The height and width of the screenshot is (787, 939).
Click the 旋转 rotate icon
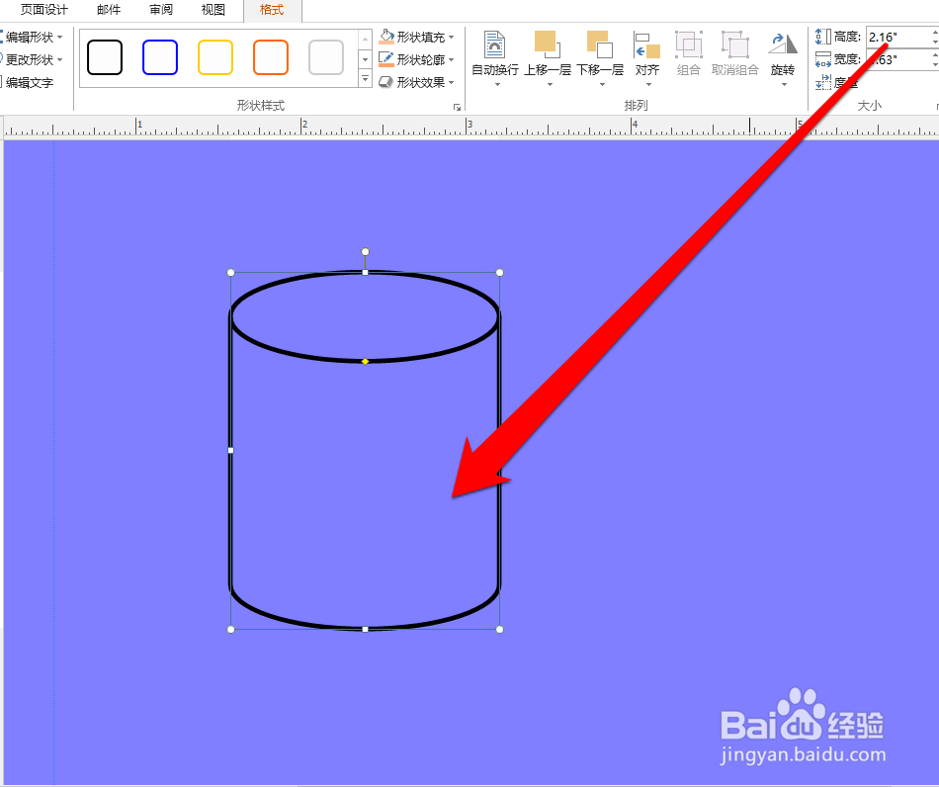[783, 44]
